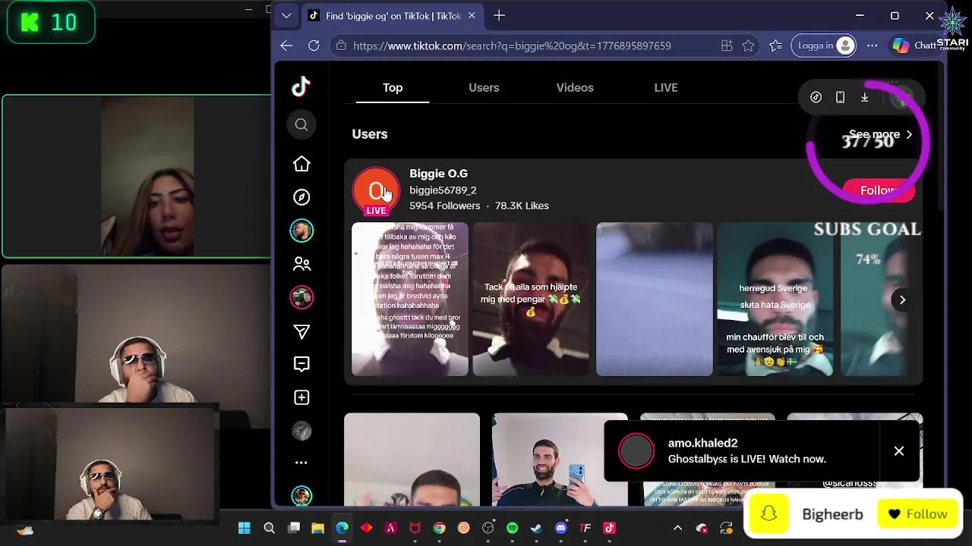The image size is (972, 546).
Task: Open the More three dots sidebar menu
Action: 301,463
